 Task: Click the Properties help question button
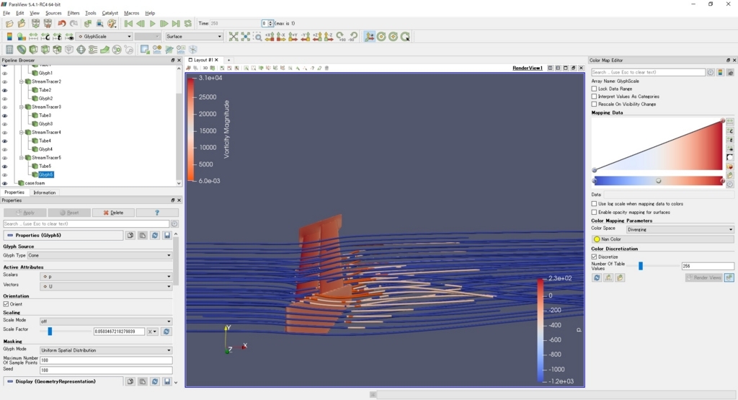157,213
